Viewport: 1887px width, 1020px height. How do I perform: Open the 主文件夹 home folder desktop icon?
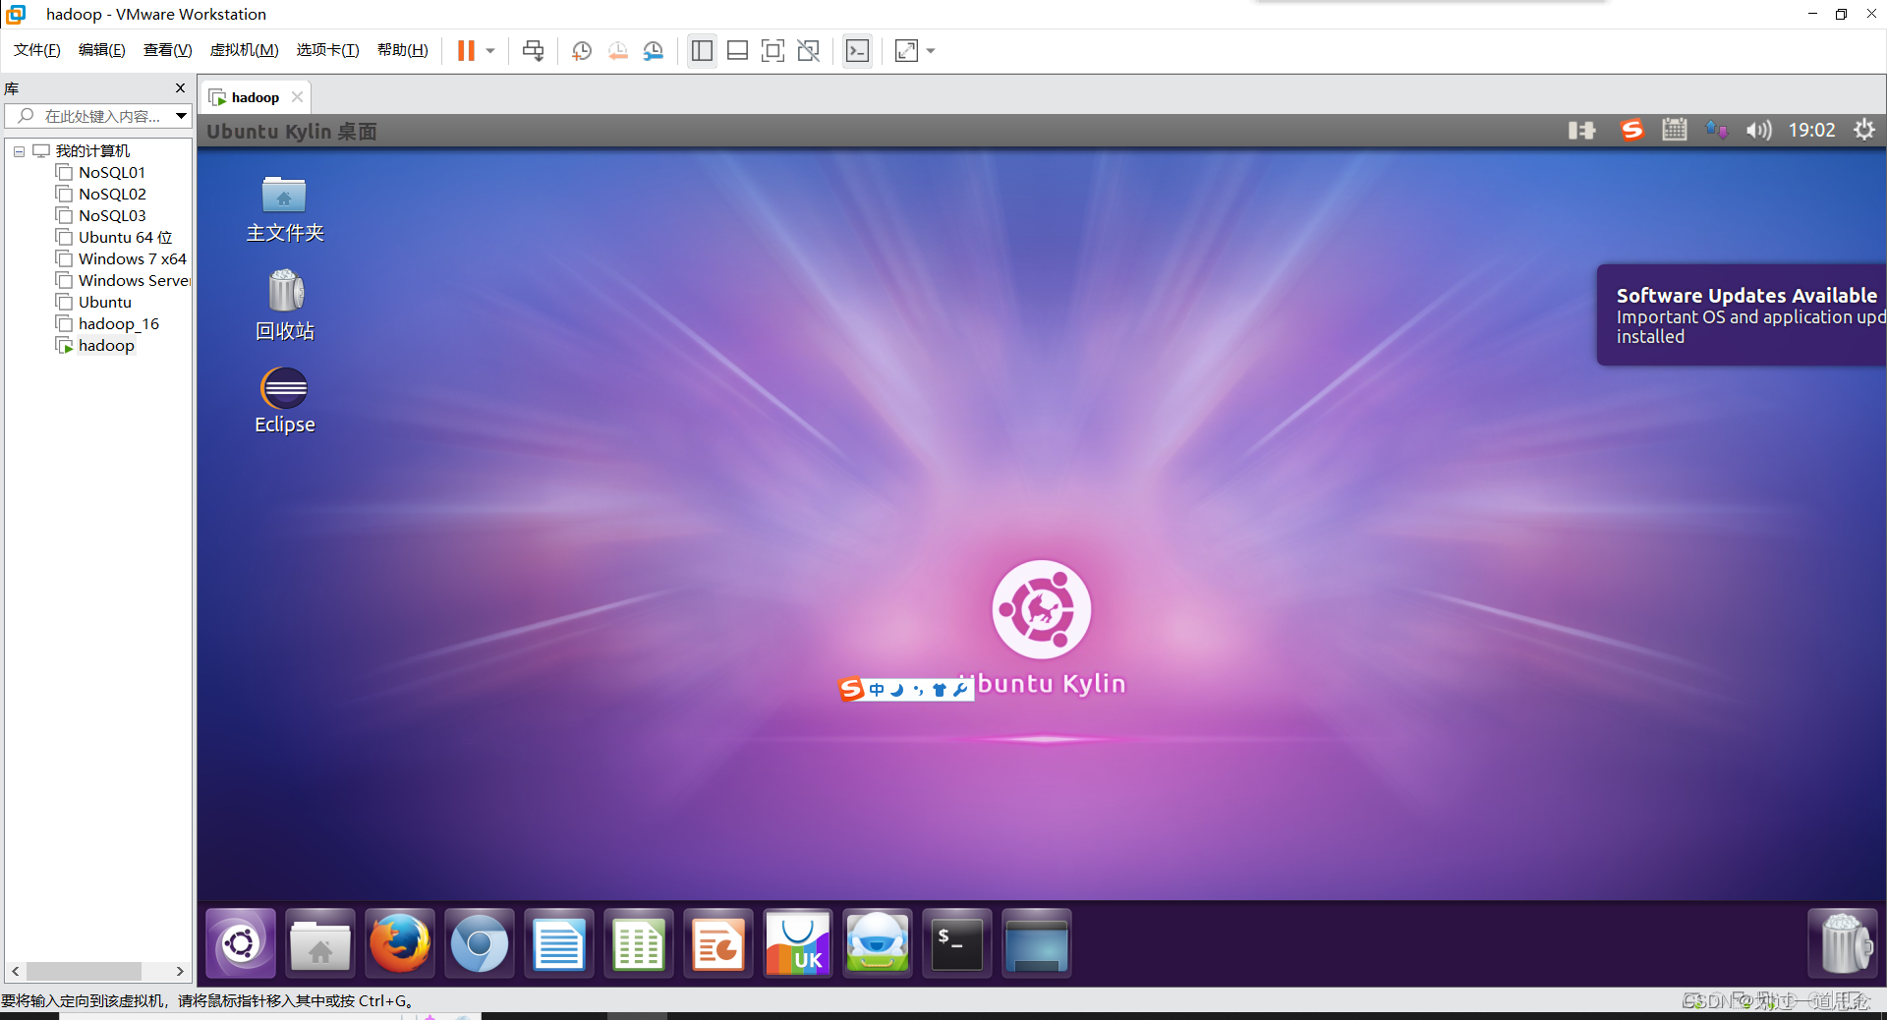tap(285, 208)
